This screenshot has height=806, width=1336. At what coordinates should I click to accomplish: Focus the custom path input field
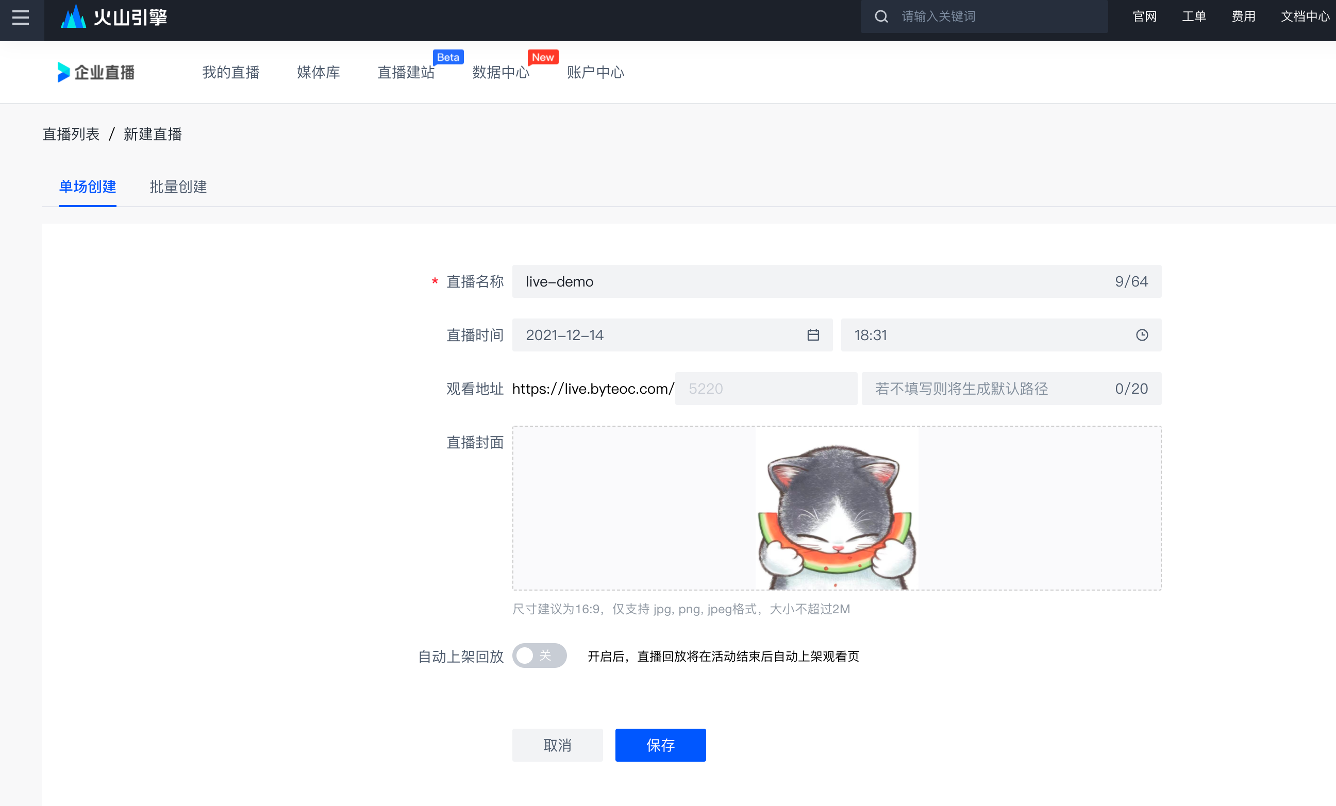pos(987,389)
